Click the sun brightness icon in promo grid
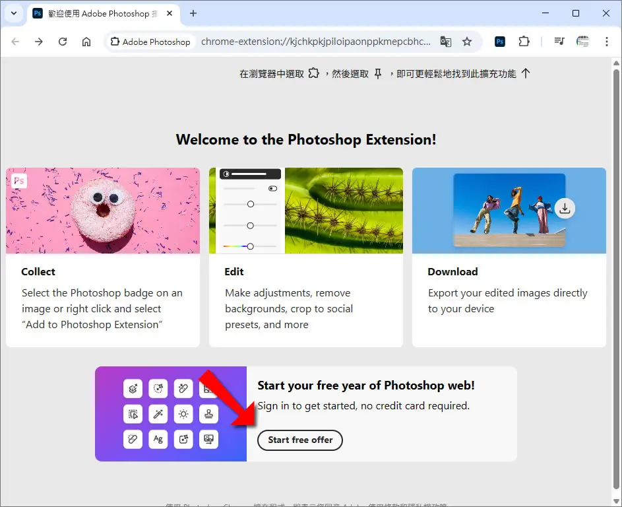The image size is (622, 507). click(x=183, y=414)
